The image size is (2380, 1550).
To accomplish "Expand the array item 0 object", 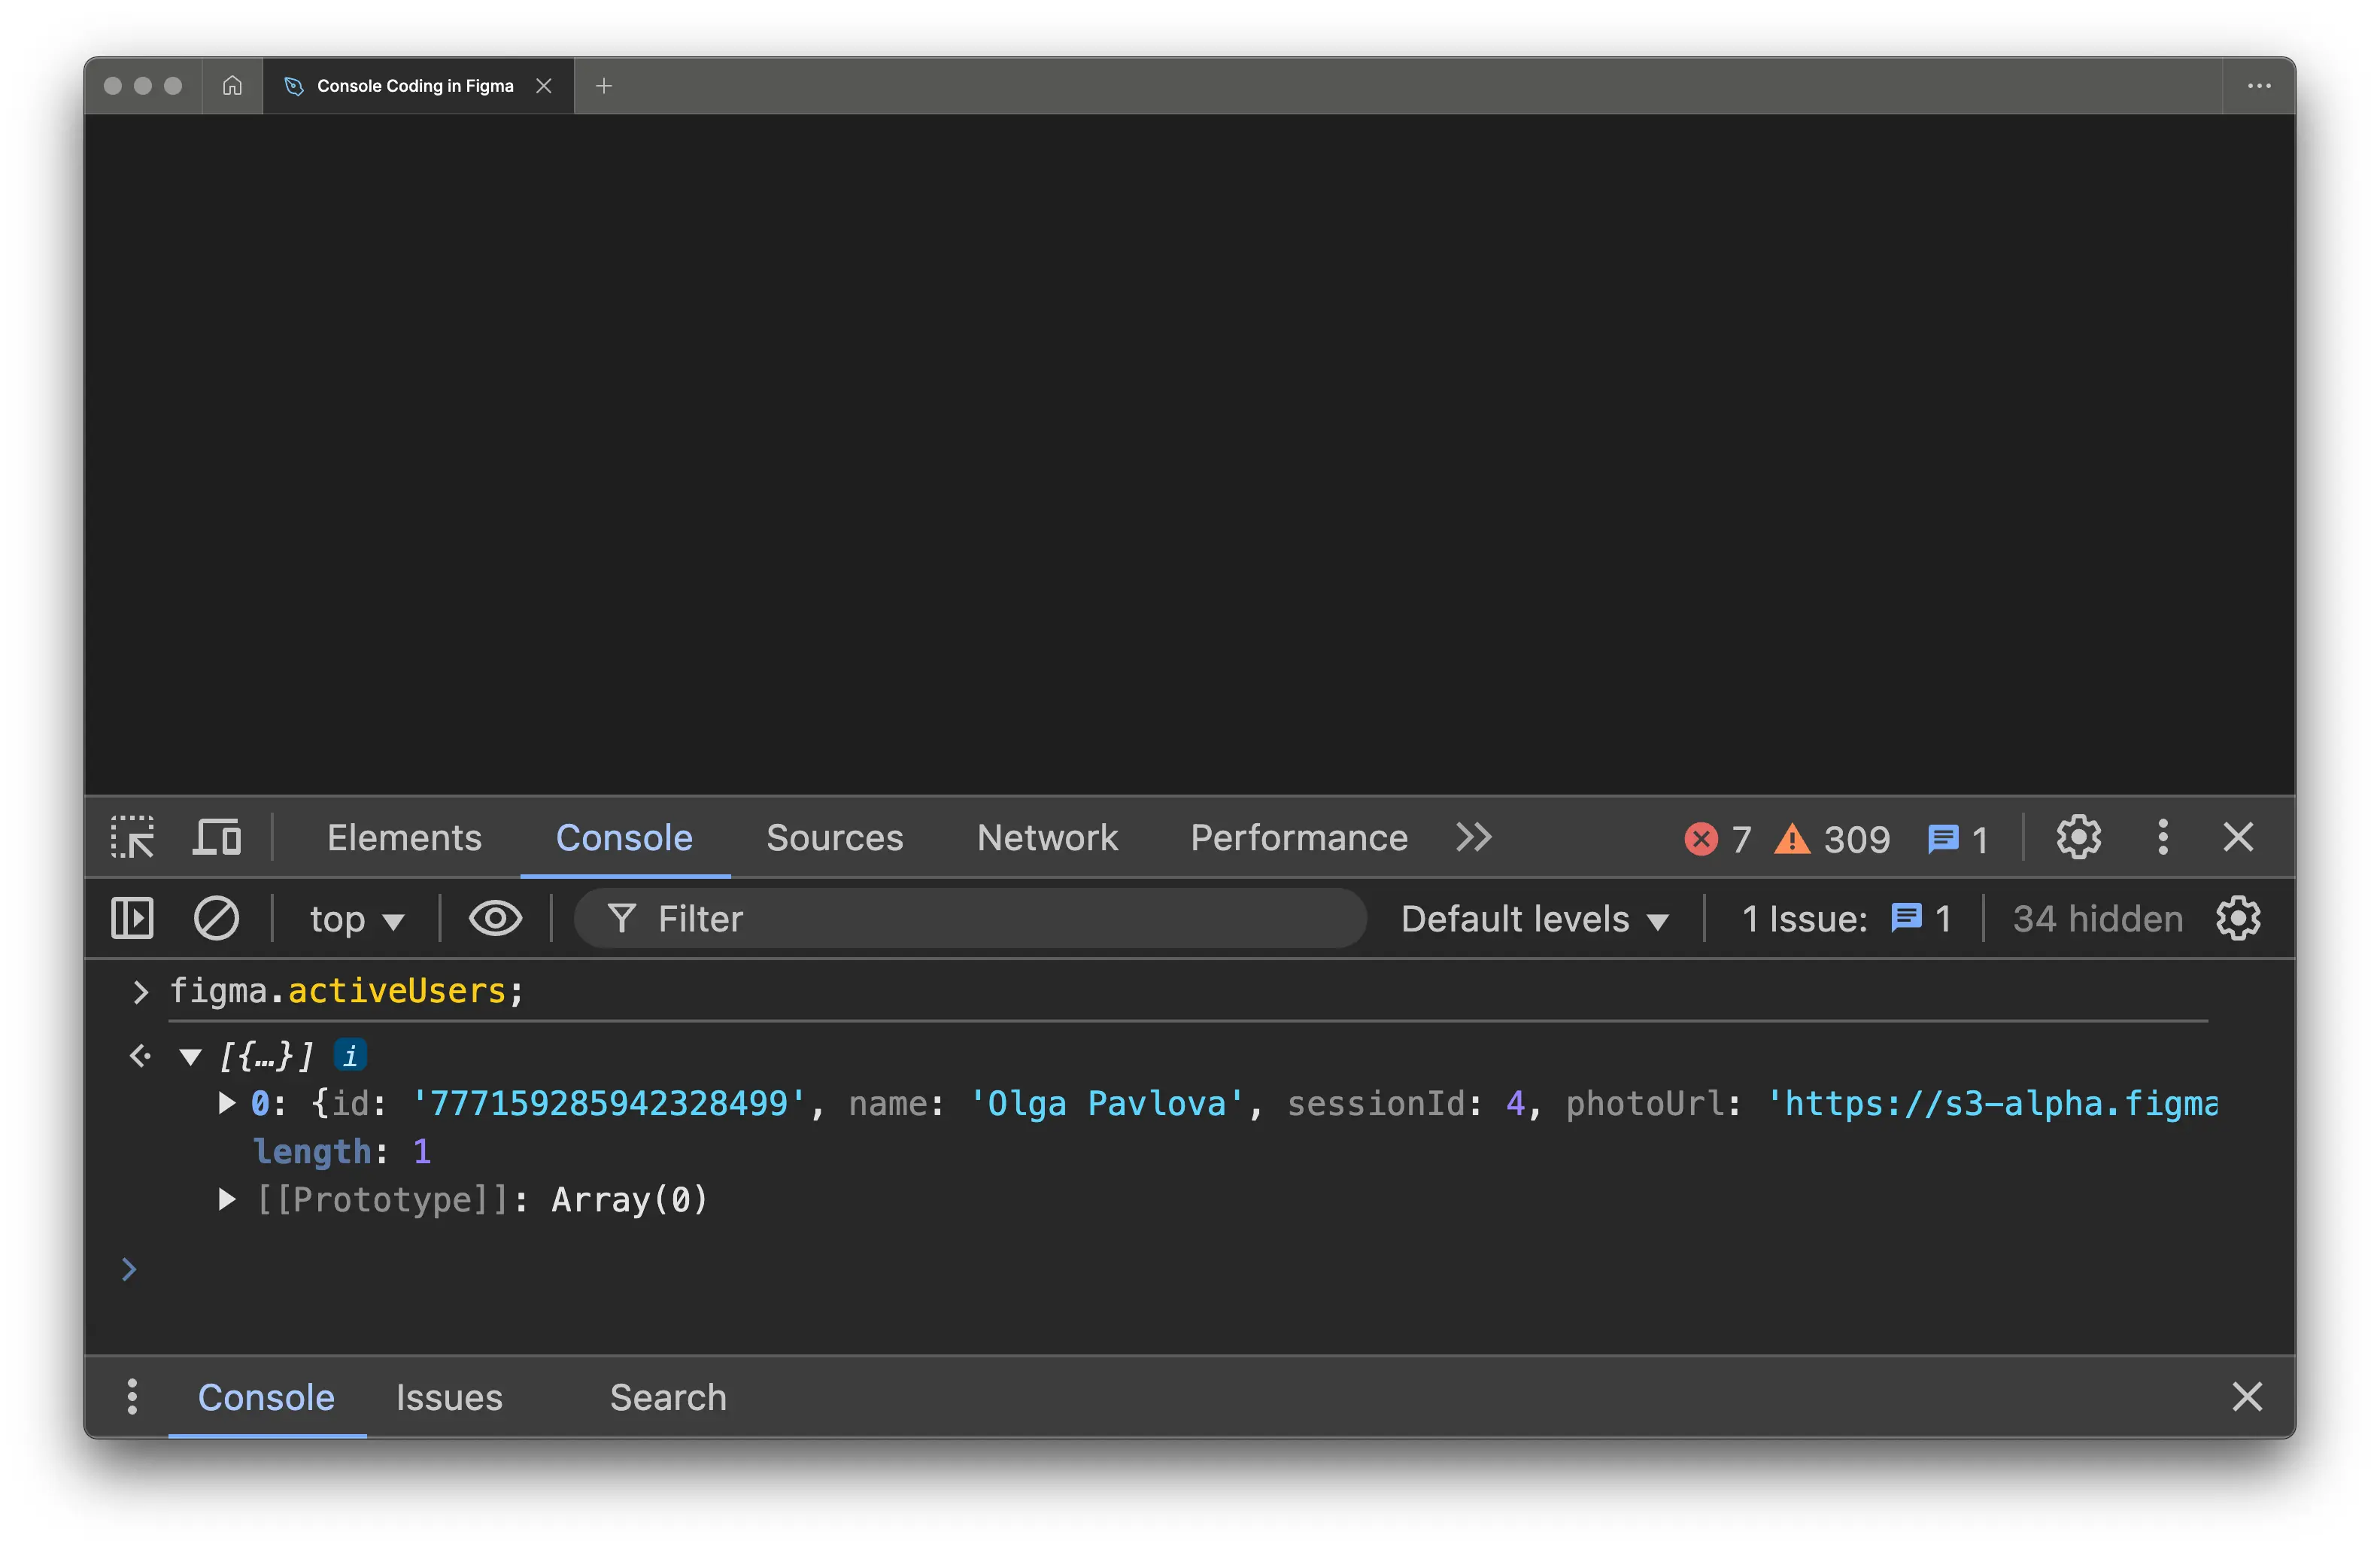I will 227,1103.
